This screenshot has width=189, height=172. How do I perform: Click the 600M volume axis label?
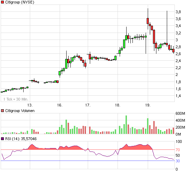pos(180,113)
